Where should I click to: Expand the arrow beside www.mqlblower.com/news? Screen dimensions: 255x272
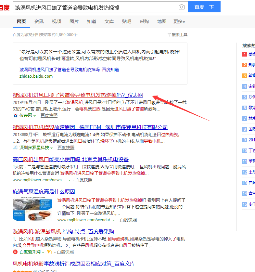[69, 180]
